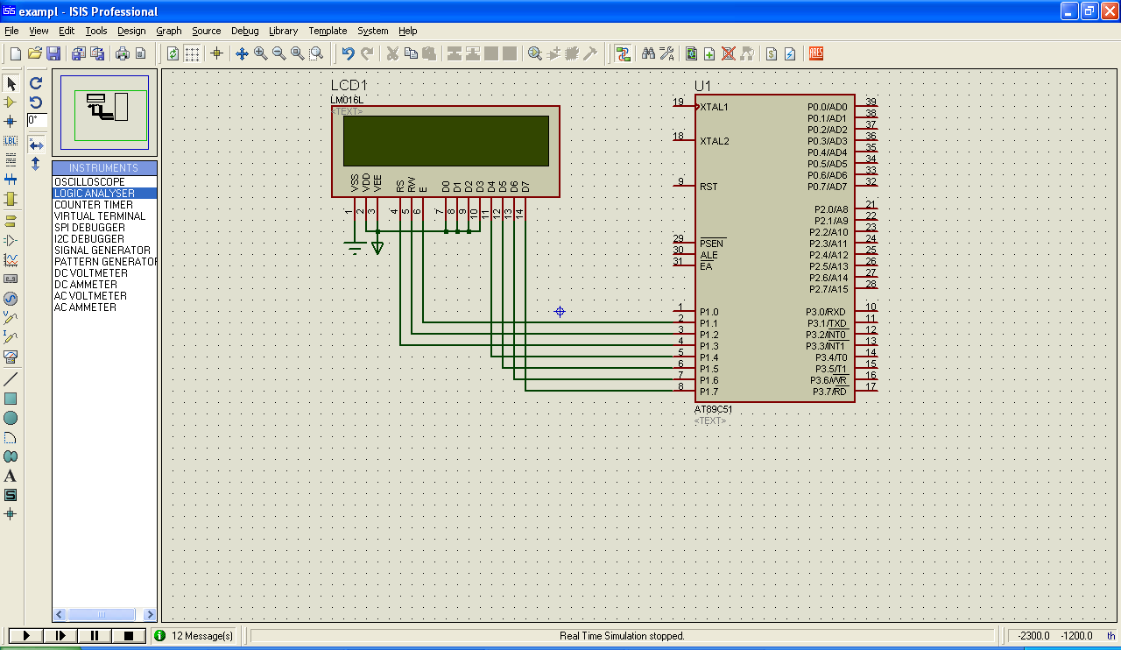Open the Debug menu

245,31
